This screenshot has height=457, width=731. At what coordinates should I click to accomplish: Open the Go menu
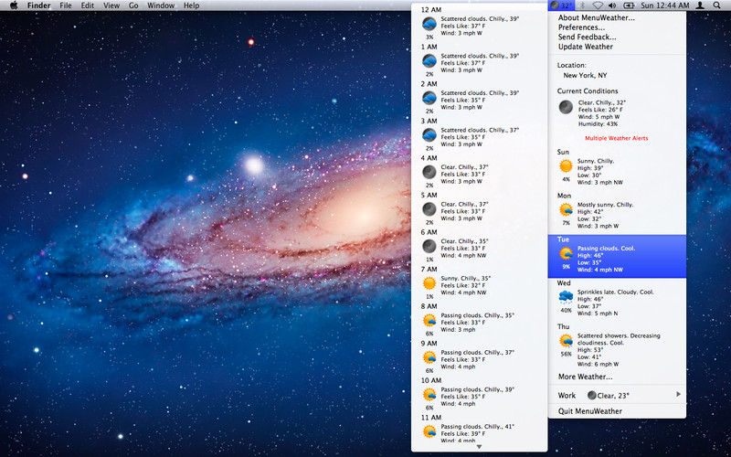point(133,5)
